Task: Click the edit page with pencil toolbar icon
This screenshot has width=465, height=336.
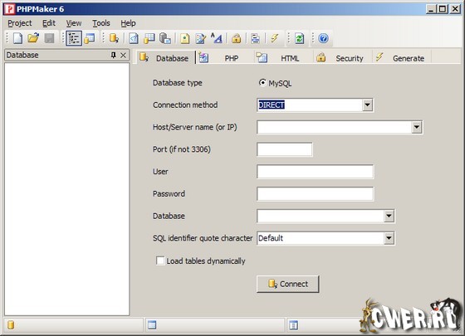Action: [x=201, y=38]
